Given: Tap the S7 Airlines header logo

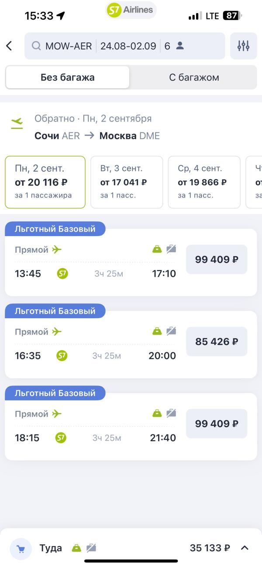Looking at the screenshot, I should (131, 10).
